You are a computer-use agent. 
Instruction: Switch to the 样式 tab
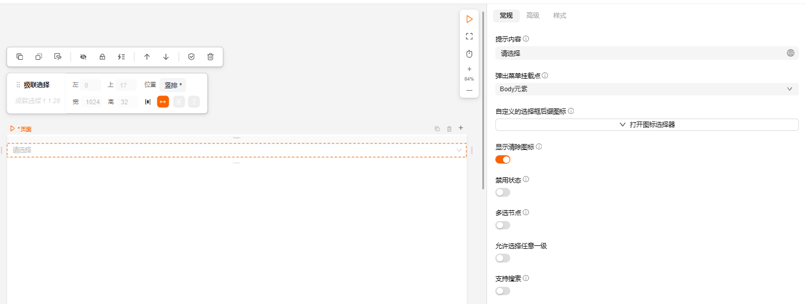(x=560, y=15)
